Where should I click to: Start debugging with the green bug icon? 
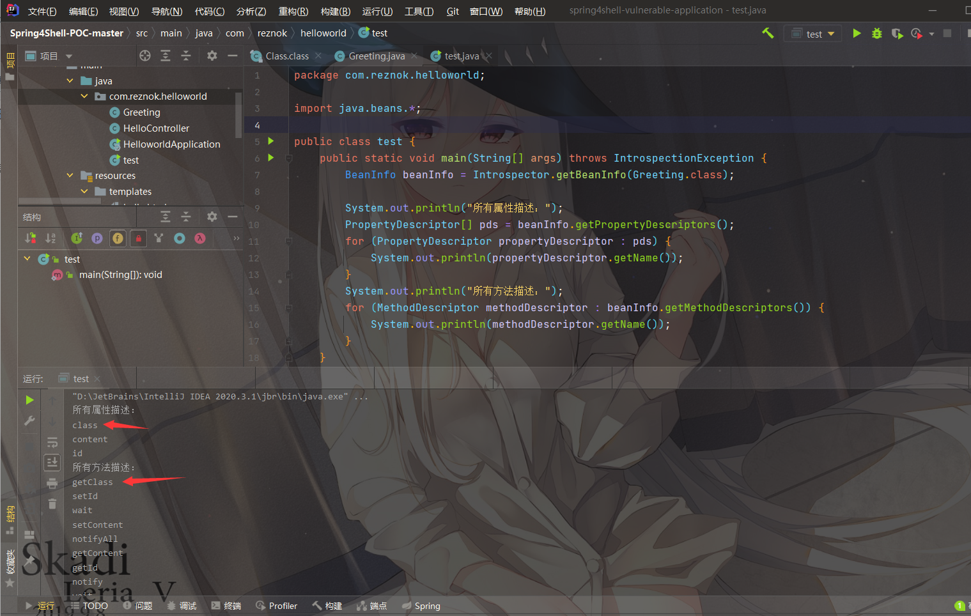pos(877,33)
